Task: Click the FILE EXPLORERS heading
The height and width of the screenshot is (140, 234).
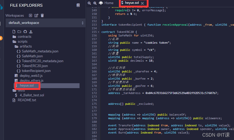Action: (26, 5)
